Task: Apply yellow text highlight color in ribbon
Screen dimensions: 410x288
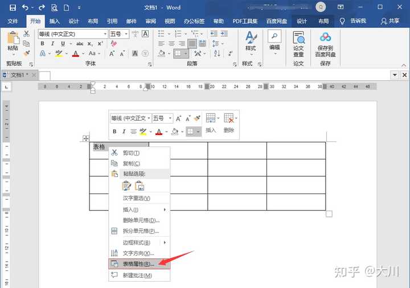Action: 59,54
